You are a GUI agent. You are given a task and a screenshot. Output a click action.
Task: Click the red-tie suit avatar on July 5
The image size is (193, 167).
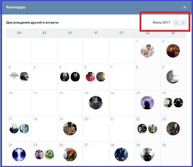[x=75, y=77]
